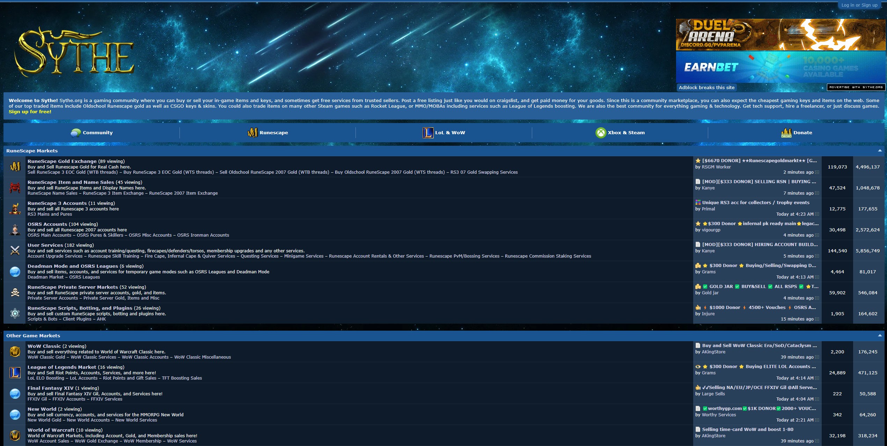
Task: Click the Scripts and Botting gear icon
Action: tap(15, 314)
